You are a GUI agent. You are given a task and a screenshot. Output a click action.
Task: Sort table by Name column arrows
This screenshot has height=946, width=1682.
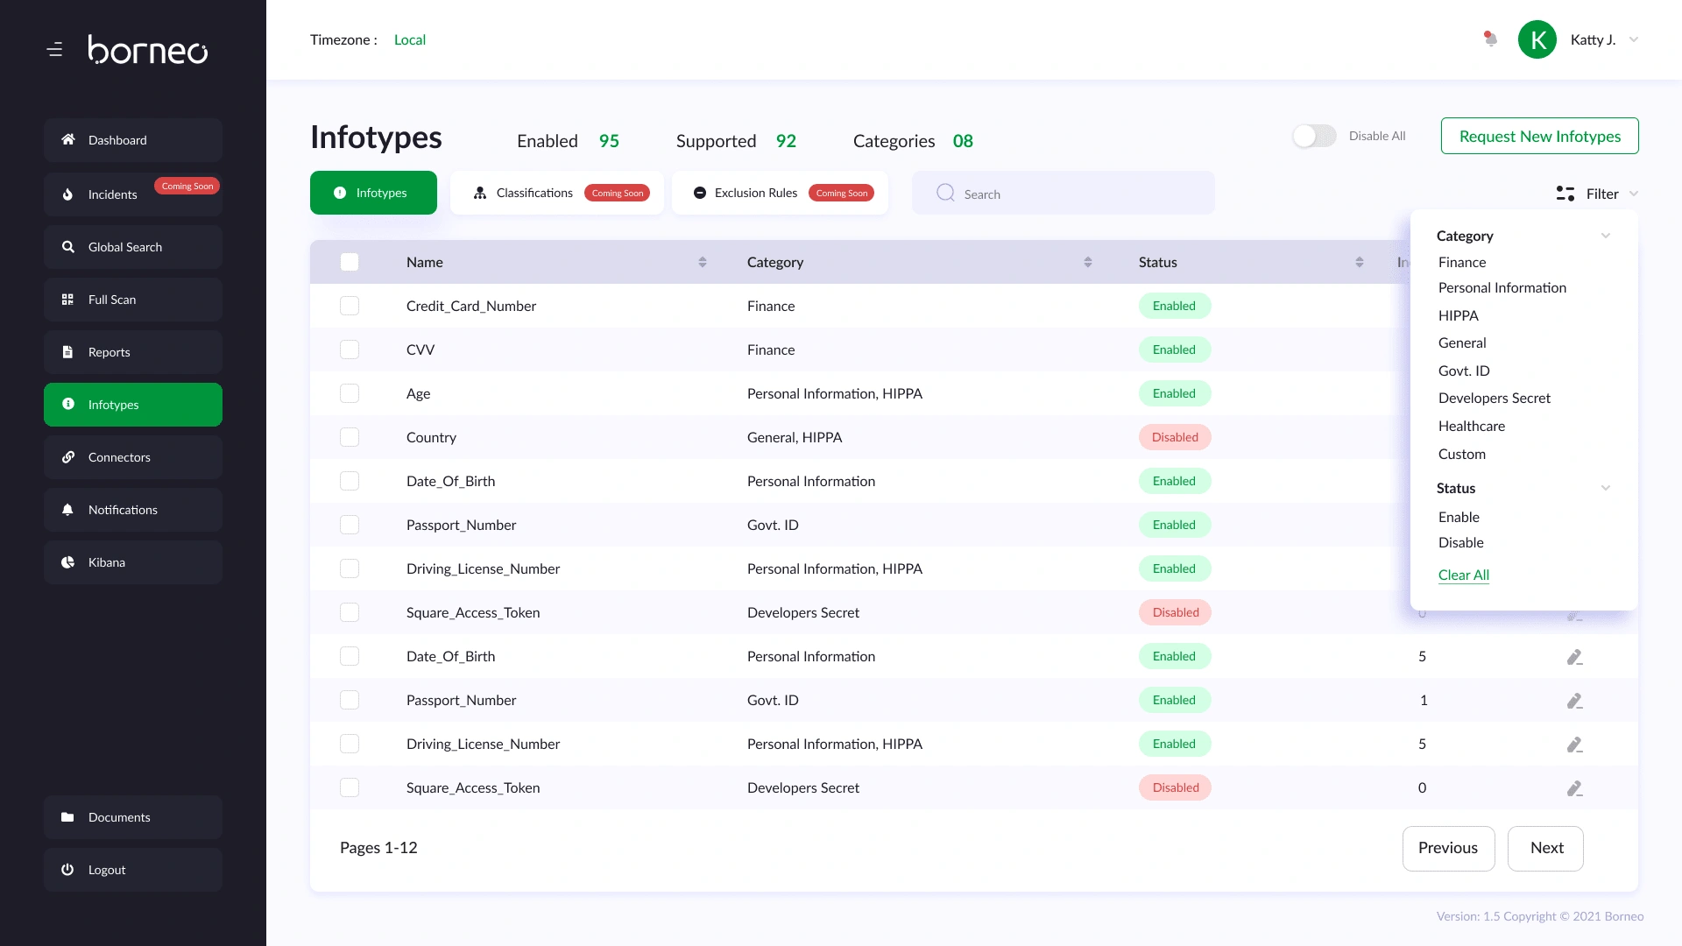point(702,262)
